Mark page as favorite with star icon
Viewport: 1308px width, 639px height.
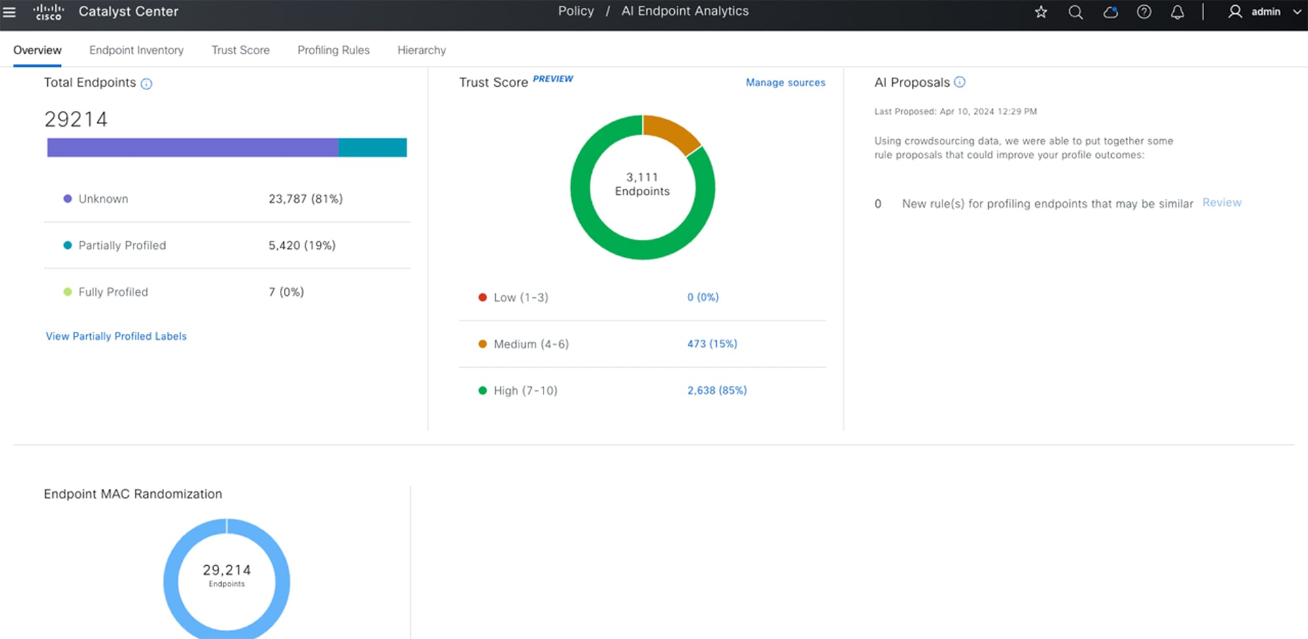click(x=1041, y=12)
